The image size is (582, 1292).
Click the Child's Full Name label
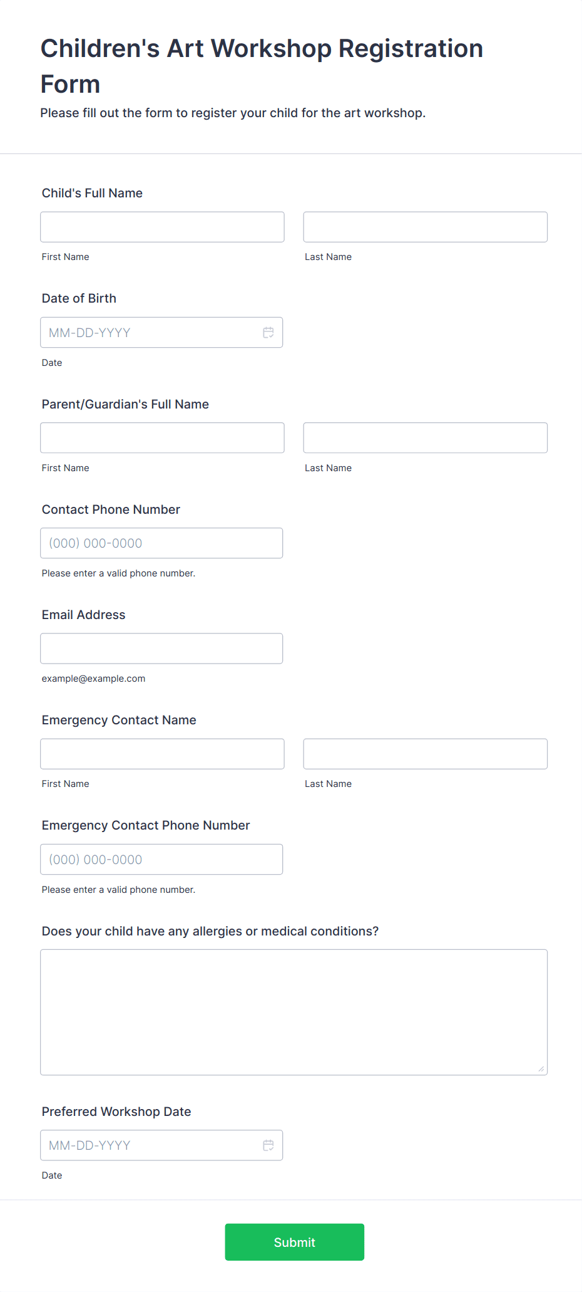[x=92, y=193]
